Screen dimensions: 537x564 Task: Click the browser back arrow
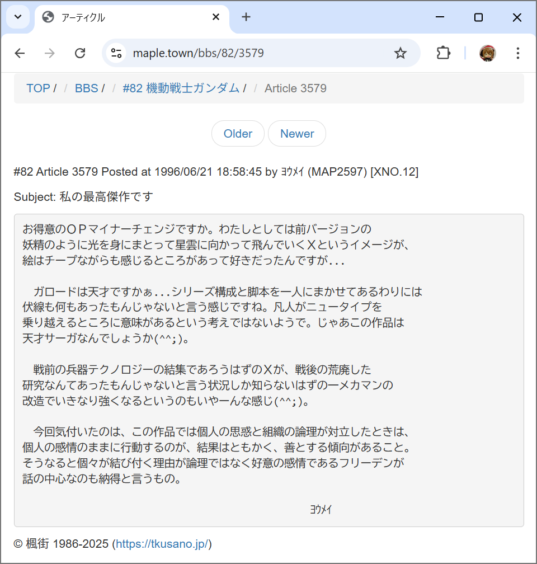(x=20, y=53)
